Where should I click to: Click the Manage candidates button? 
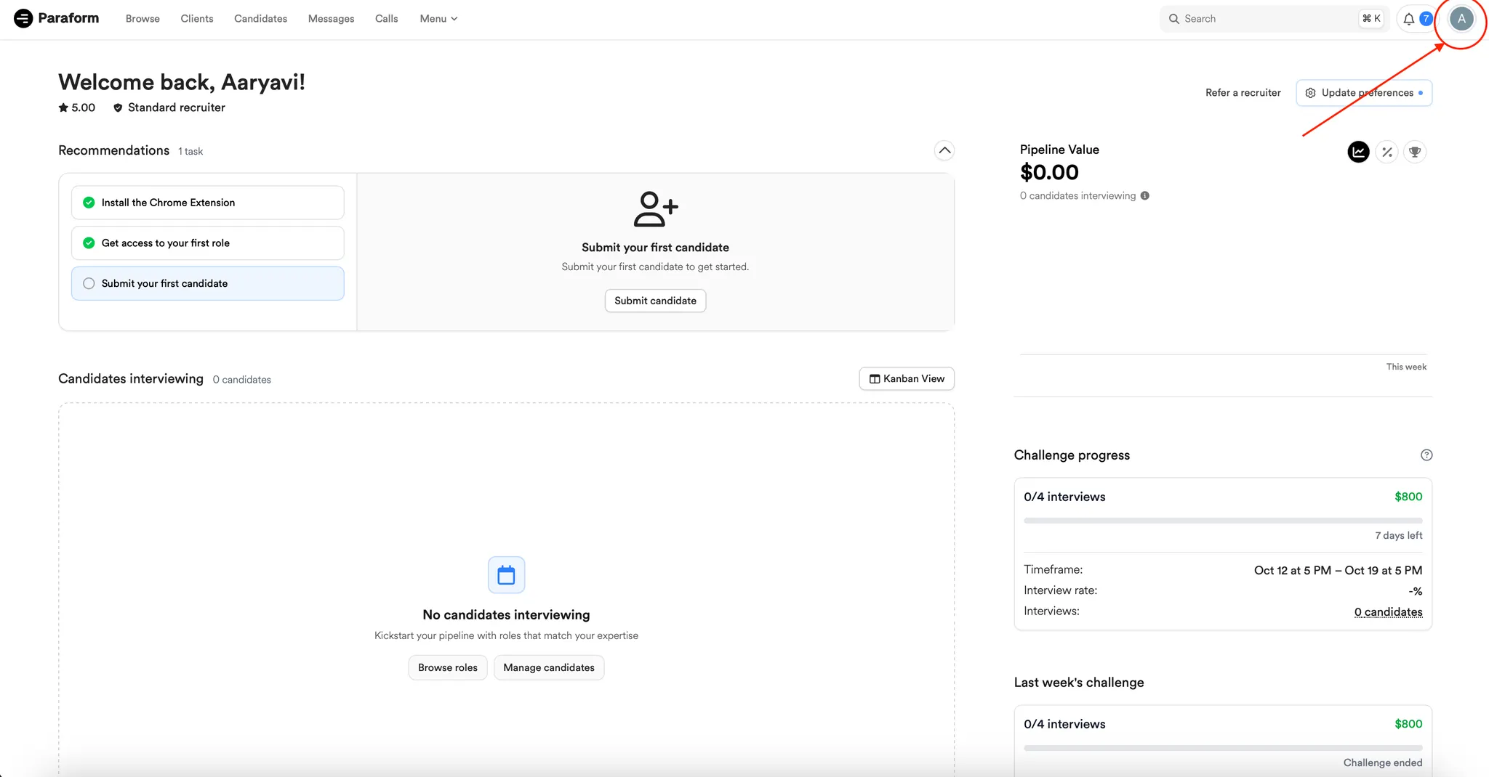[549, 667]
